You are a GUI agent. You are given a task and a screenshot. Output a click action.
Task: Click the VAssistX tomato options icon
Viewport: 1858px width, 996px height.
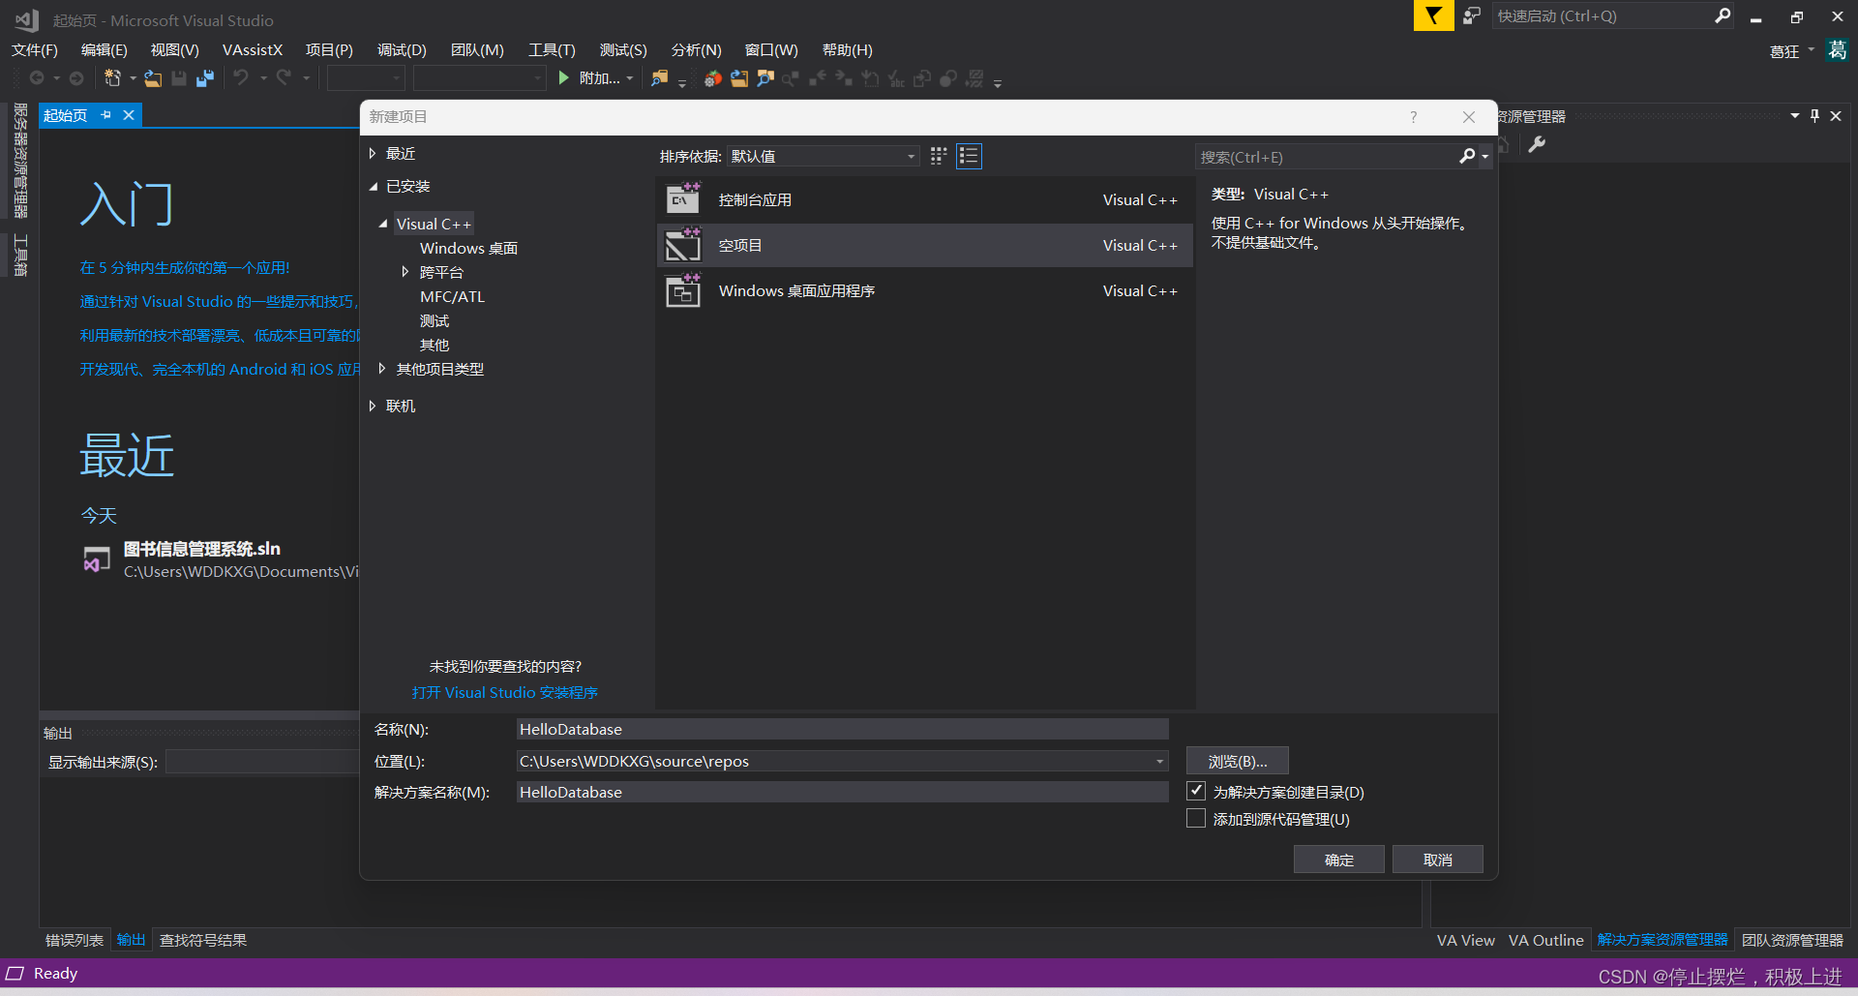712,78
